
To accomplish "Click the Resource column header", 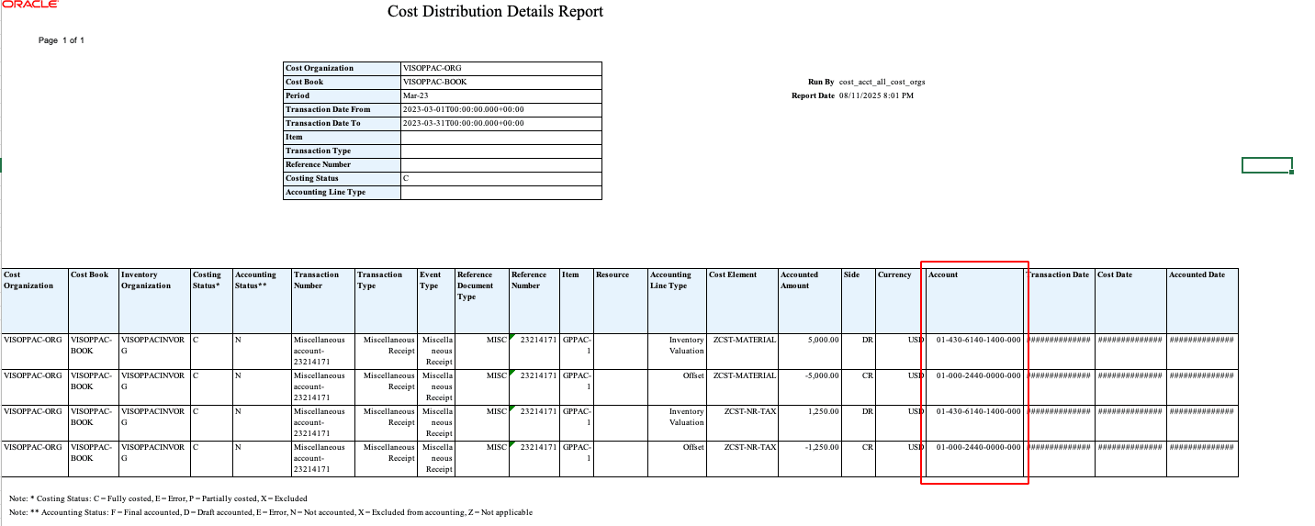I will click(x=621, y=300).
